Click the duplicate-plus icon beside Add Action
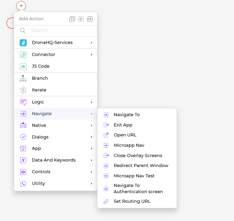Image resolution: width=234 pixels, height=221 pixels. point(72,19)
